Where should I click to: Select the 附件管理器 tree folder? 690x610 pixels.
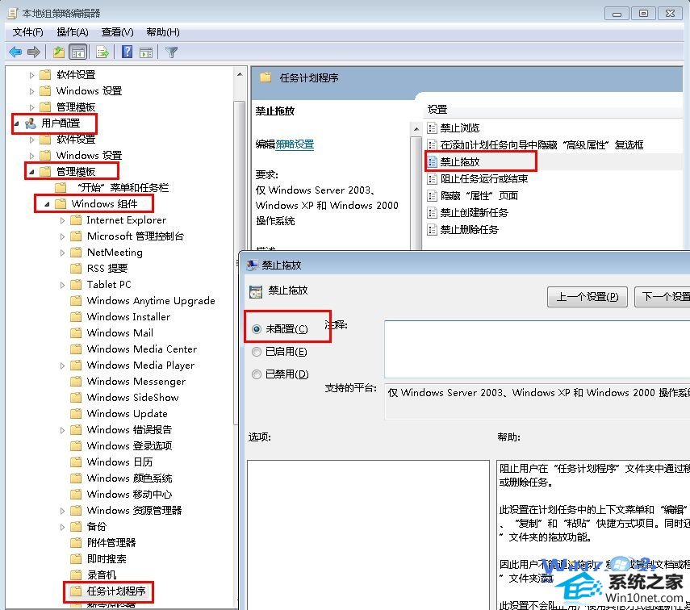(x=111, y=543)
